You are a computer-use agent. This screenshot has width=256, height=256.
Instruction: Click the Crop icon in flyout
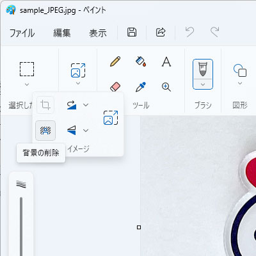(x=45, y=105)
